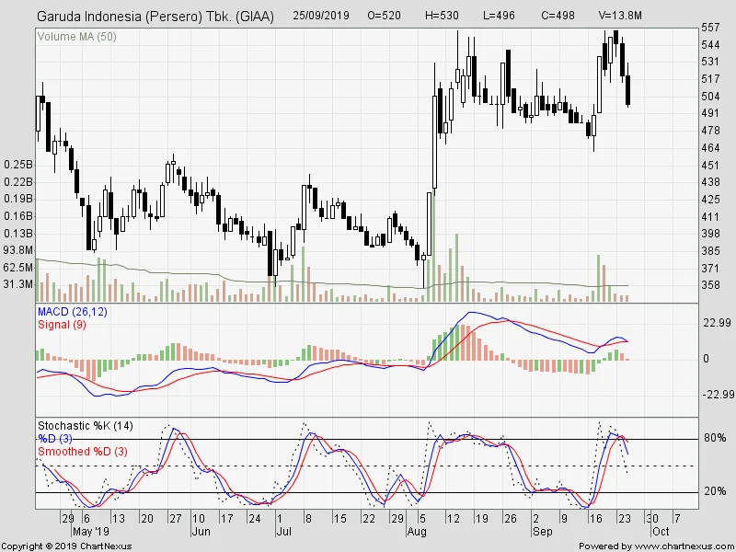Click the Sep month label
736x552 pixels.
(x=542, y=532)
